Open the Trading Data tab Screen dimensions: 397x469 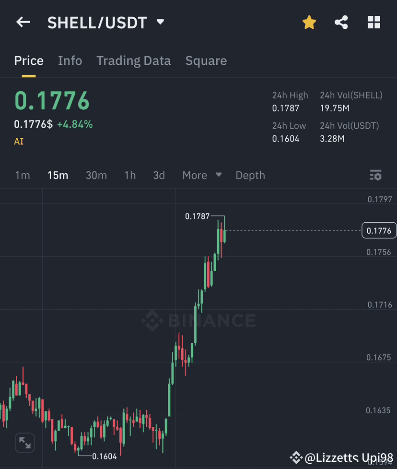[x=134, y=60]
